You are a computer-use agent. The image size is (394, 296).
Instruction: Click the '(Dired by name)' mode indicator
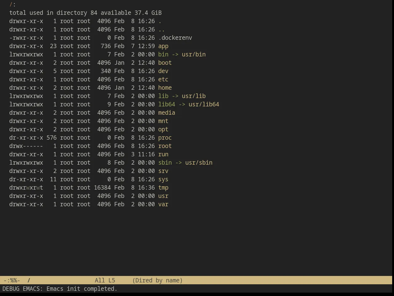[x=157, y=280]
